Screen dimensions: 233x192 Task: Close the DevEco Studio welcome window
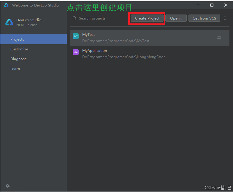click(x=226, y=5)
